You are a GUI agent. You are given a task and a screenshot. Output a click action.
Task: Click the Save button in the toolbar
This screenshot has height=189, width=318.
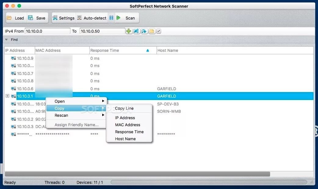tap(38, 18)
